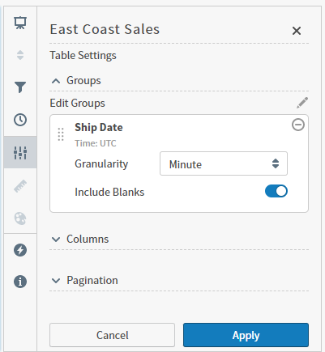The image size is (325, 352).
Task: Toggle the Include Blanks switch
Action: [276, 191]
